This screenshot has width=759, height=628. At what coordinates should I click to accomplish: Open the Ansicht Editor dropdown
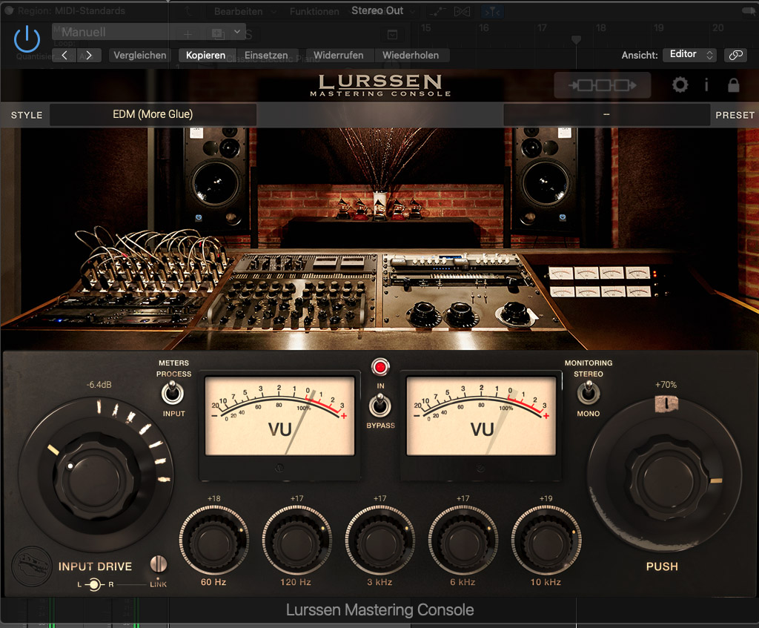coord(689,54)
